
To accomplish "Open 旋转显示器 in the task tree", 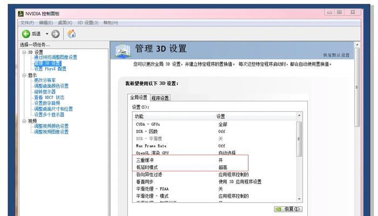I will [x=45, y=92].
